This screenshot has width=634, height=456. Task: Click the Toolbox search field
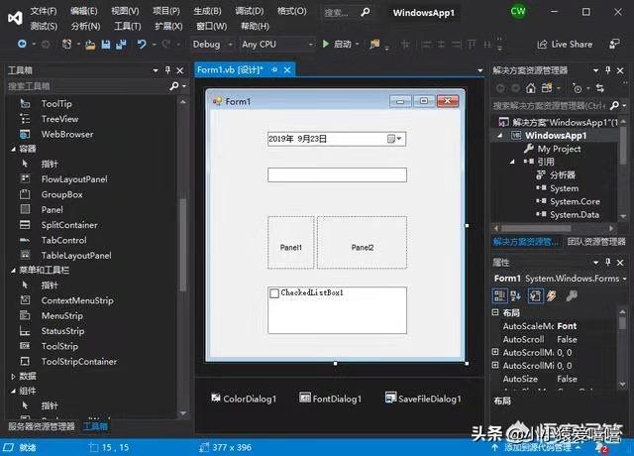[x=87, y=86]
